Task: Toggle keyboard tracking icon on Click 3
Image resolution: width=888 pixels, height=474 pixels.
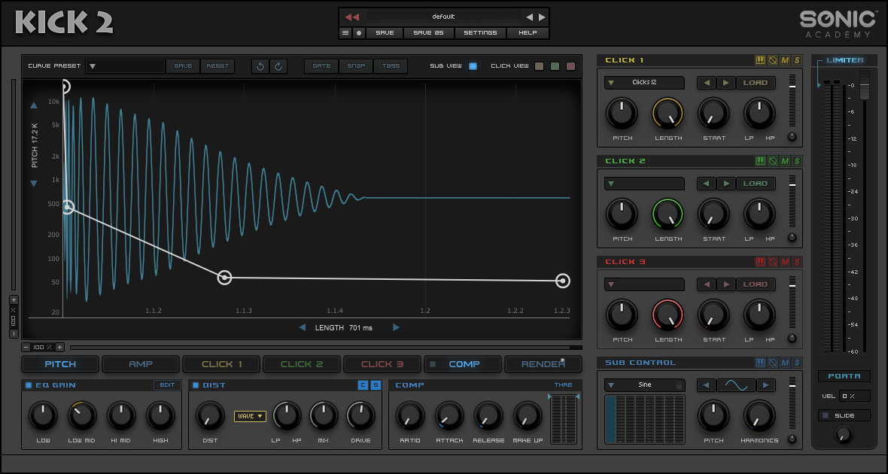Action: (x=760, y=262)
